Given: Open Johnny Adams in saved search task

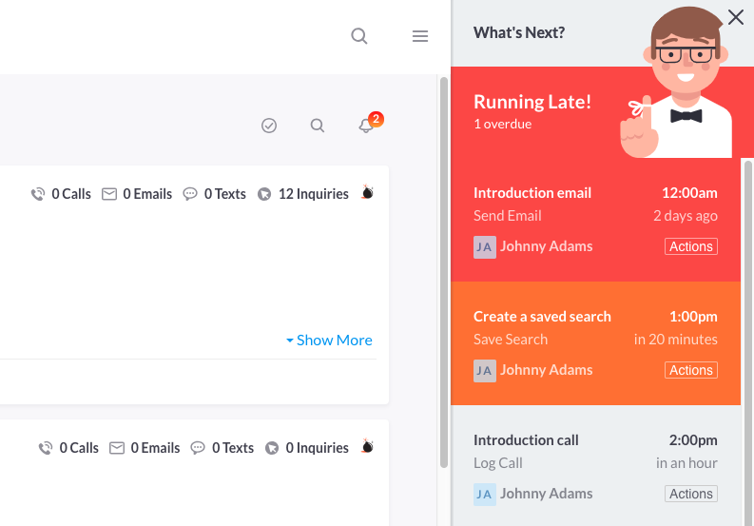Looking at the screenshot, I should coord(547,370).
